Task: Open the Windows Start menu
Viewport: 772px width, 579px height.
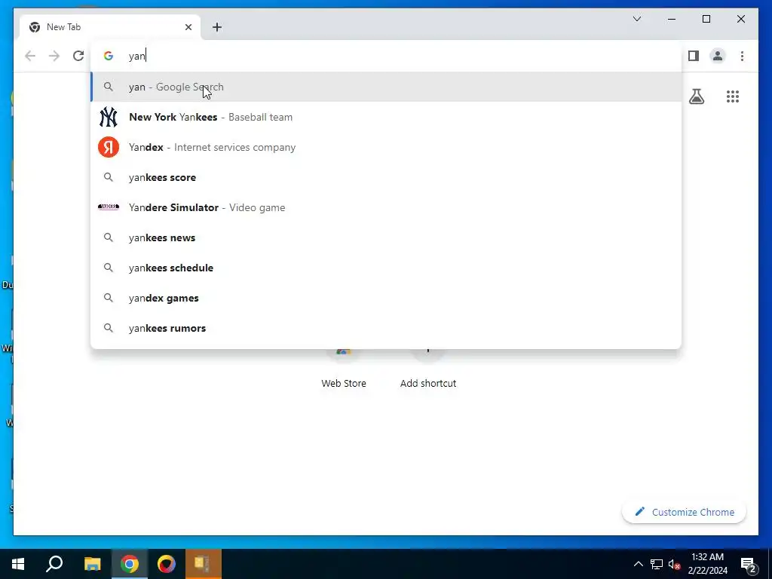Action: 18,564
